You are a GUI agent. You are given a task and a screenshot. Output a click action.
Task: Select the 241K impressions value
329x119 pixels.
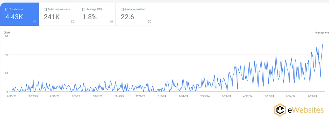pyautogui.click(x=52, y=17)
